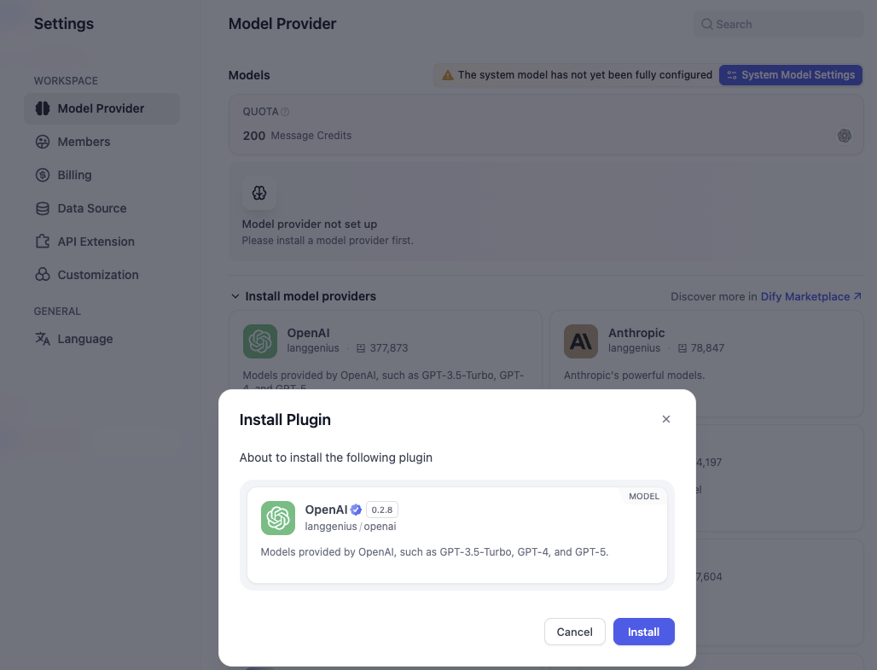This screenshot has width=877, height=670.
Task: Click the OpenAI logo in the provider list
Action: (x=260, y=341)
